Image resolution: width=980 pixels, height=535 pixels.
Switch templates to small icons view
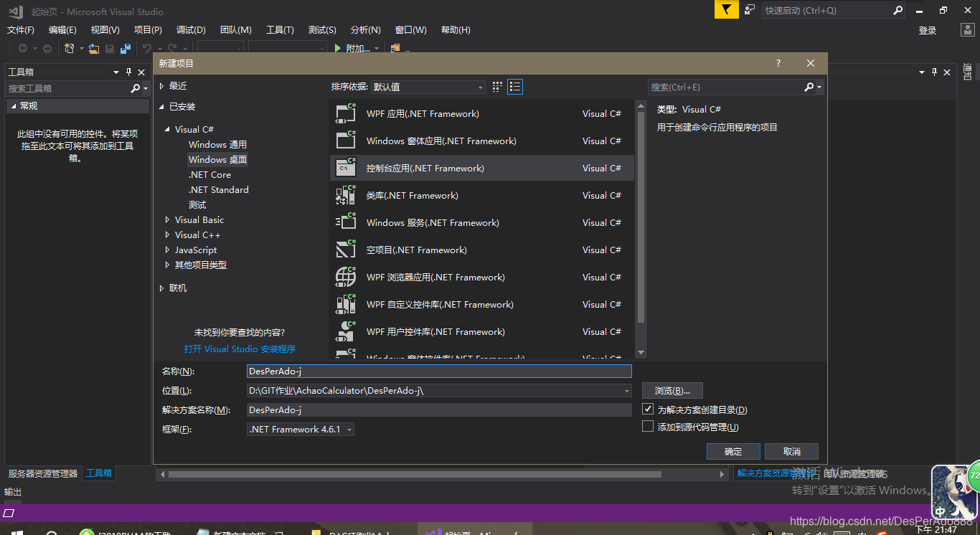498,87
